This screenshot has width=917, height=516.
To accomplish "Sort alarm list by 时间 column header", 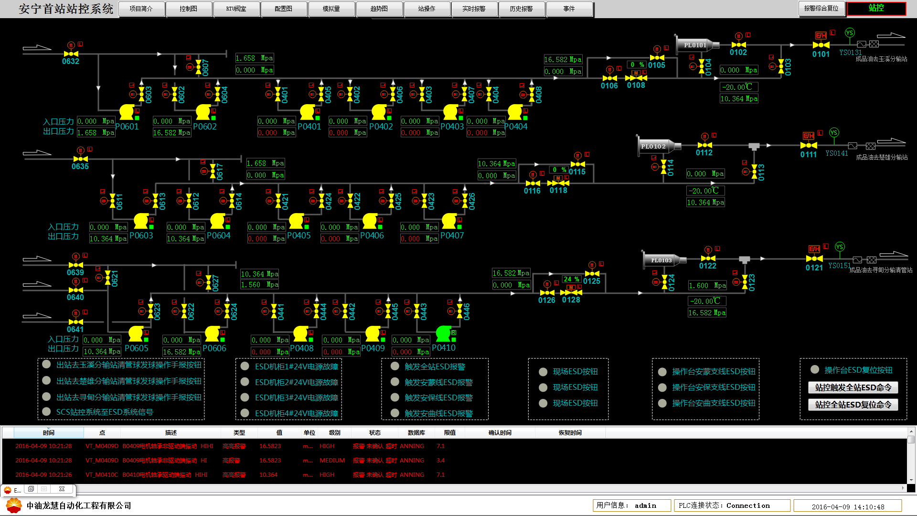I will 49,433.
